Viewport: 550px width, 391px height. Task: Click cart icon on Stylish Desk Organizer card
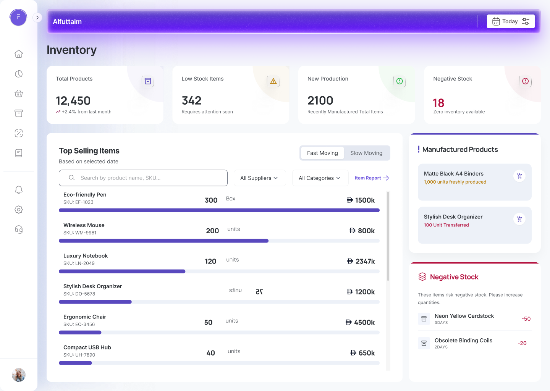pos(519,219)
